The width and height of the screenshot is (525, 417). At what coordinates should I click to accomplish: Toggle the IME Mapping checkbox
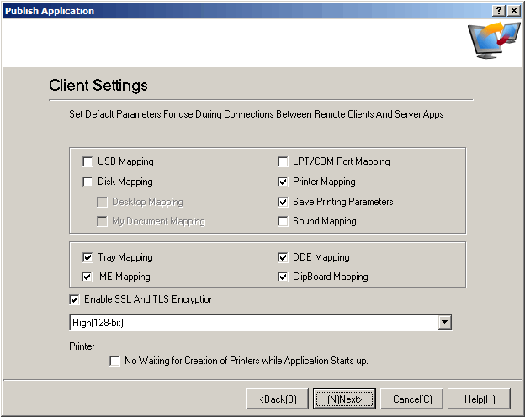point(88,277)
